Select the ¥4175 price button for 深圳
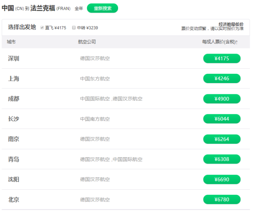This screenshot has width=253, height=212. coord(221,59)
